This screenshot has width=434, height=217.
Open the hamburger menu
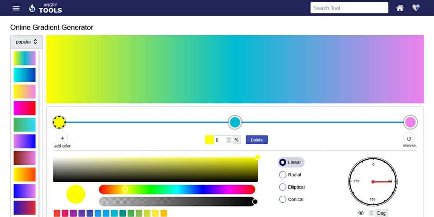[16, 8]
